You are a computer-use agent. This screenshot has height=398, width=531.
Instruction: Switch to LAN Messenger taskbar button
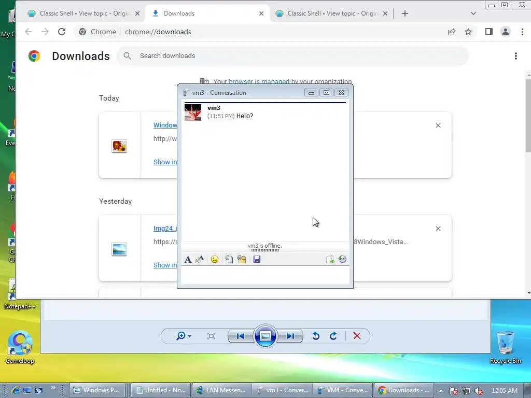[222, 390]
